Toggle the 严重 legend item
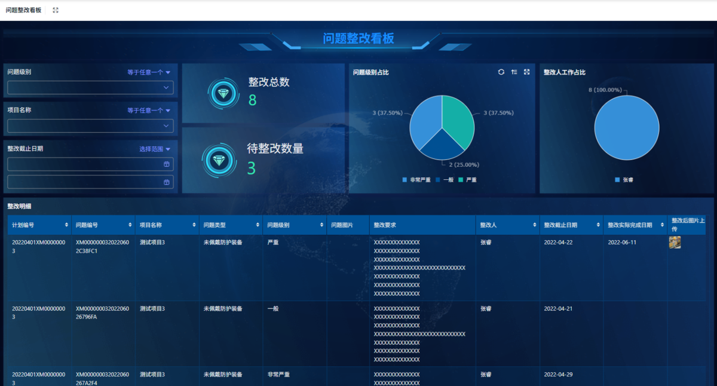Viewport: 717px width, 386px height. point(467,180)
